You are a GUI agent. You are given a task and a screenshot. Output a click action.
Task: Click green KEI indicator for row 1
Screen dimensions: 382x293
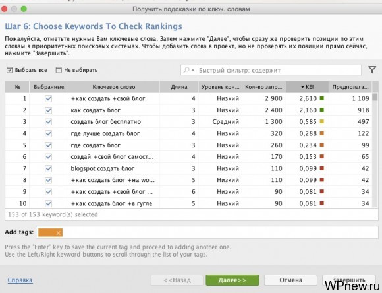click(x=321, y=98)
